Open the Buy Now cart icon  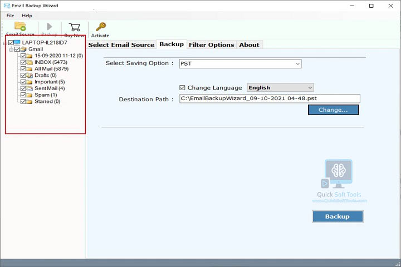pos(75,27)
